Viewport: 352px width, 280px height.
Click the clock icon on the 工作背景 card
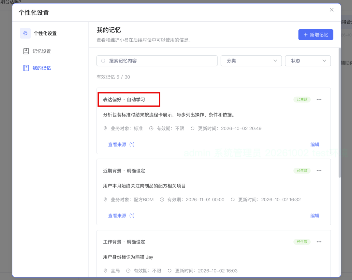pyautogui.click(x=128, y=271)
